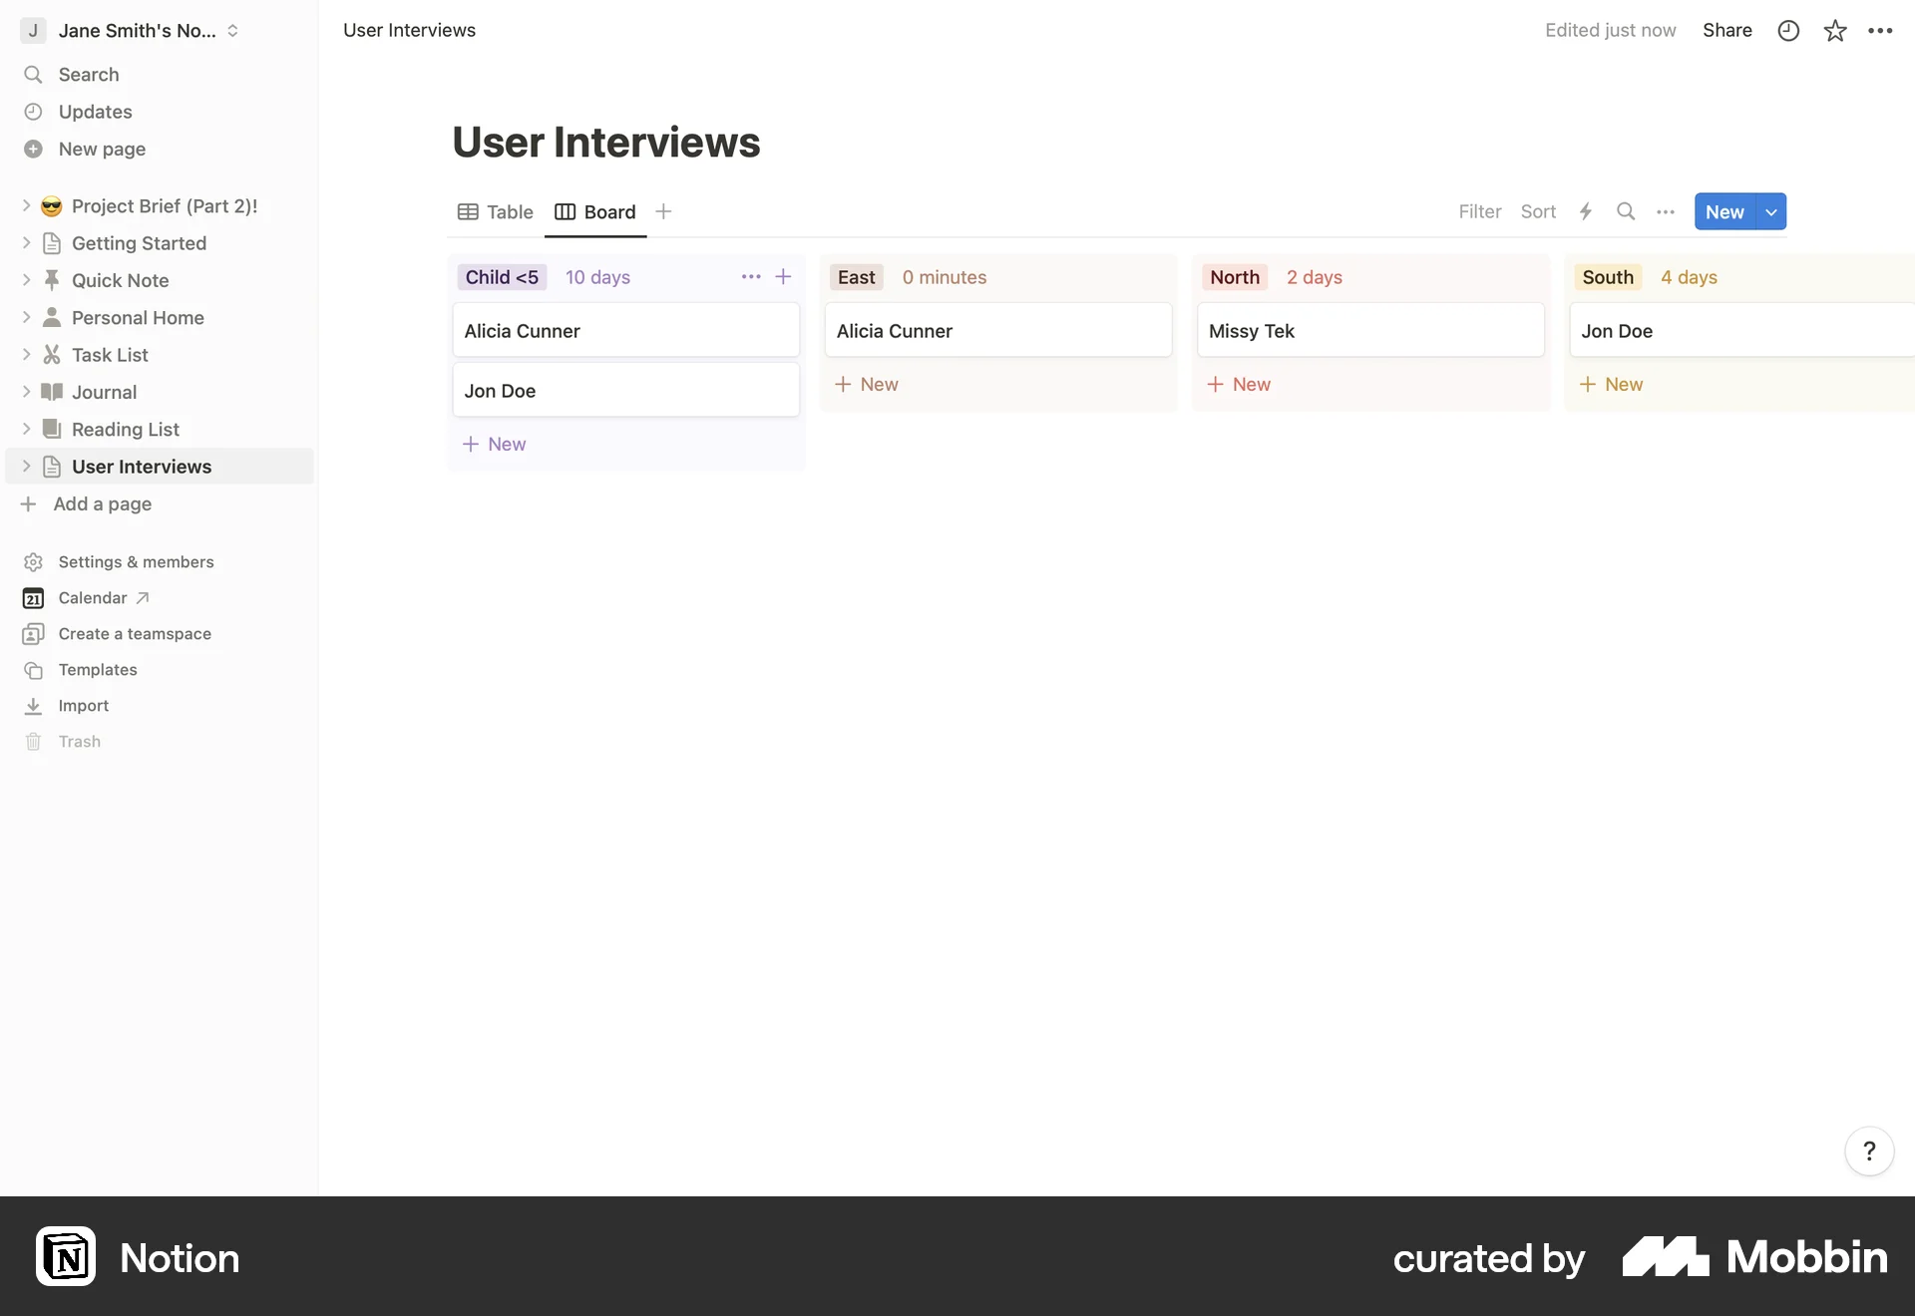This screenshot has width=1915, height=1316.
Task: Open the Import option
Action: click(x=82, y=705)
